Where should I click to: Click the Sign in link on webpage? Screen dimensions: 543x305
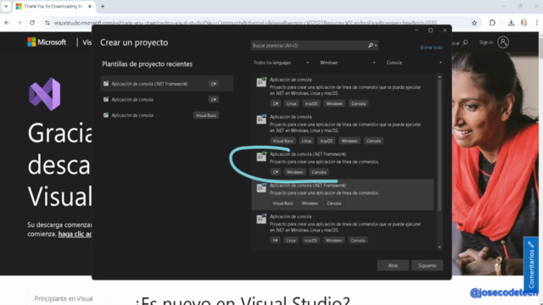[x=486, y=42]
